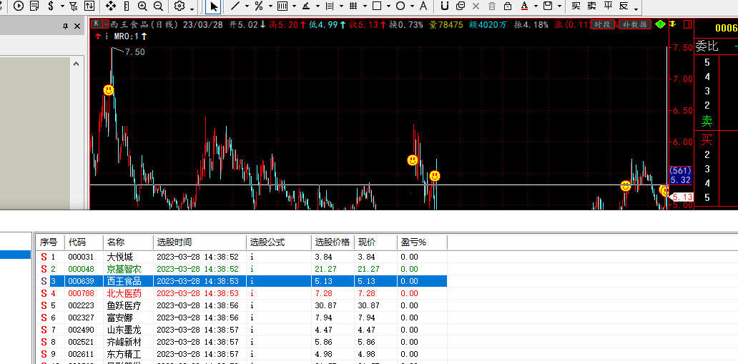Expand the rectangle tool dropdown arrow
The width and height of the screenshot is (738, 364).
click(x=388, y=7)
